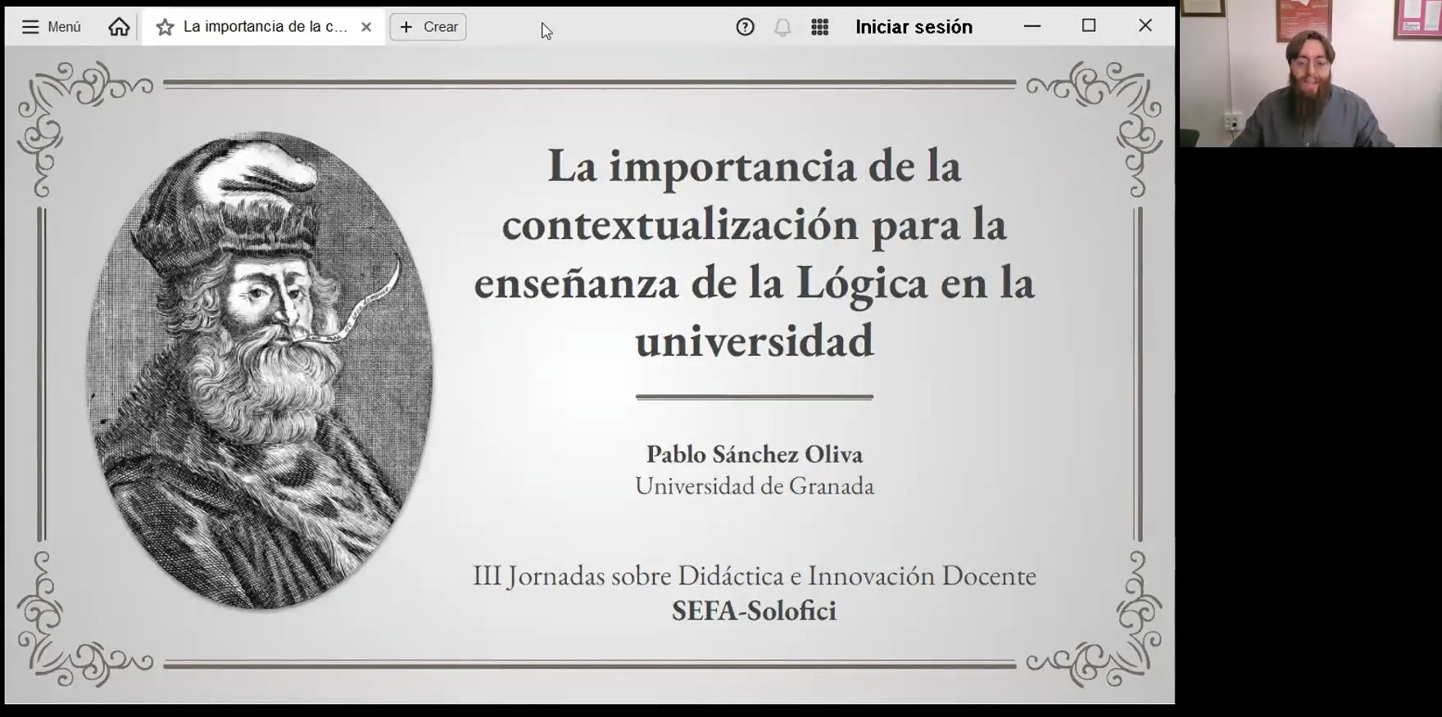Select the 'La importancia de la c...' tab
This screenshot has height=717, width=1442.
coord(264,27)
